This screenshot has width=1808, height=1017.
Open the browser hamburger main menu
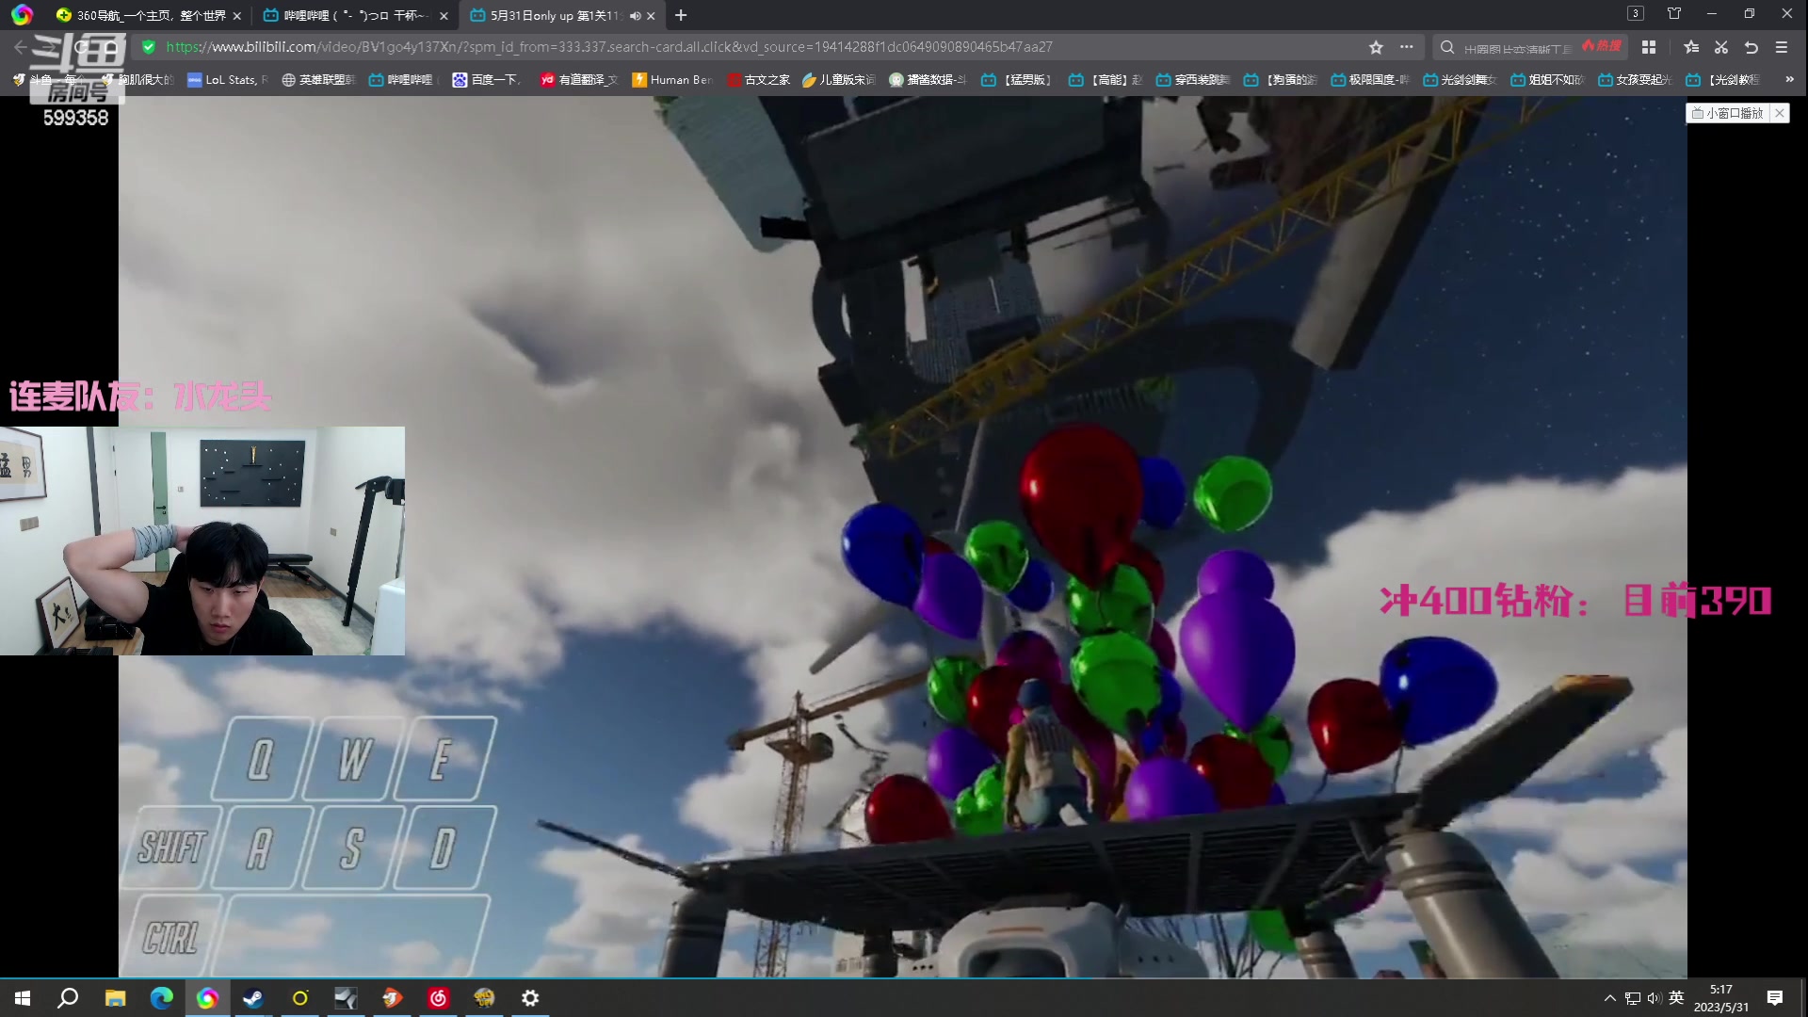pos(1782,47)
